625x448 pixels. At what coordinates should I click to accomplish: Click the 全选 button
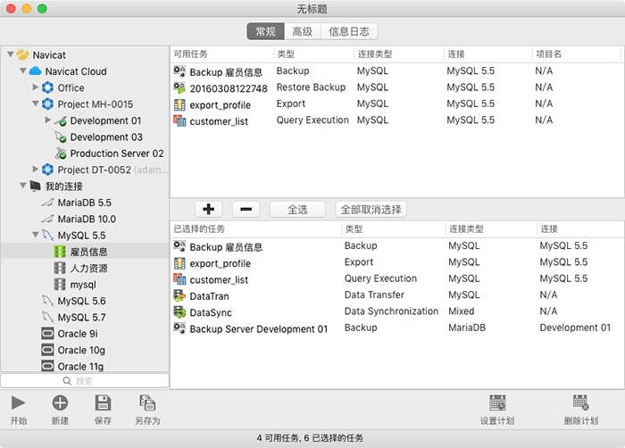[x=297, y=209]
